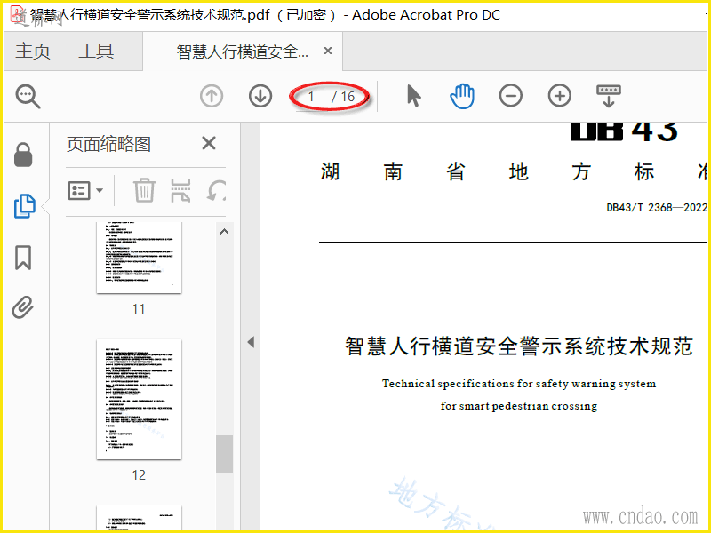
Task: Activate the hand pan tool
Action: [462, 96]
